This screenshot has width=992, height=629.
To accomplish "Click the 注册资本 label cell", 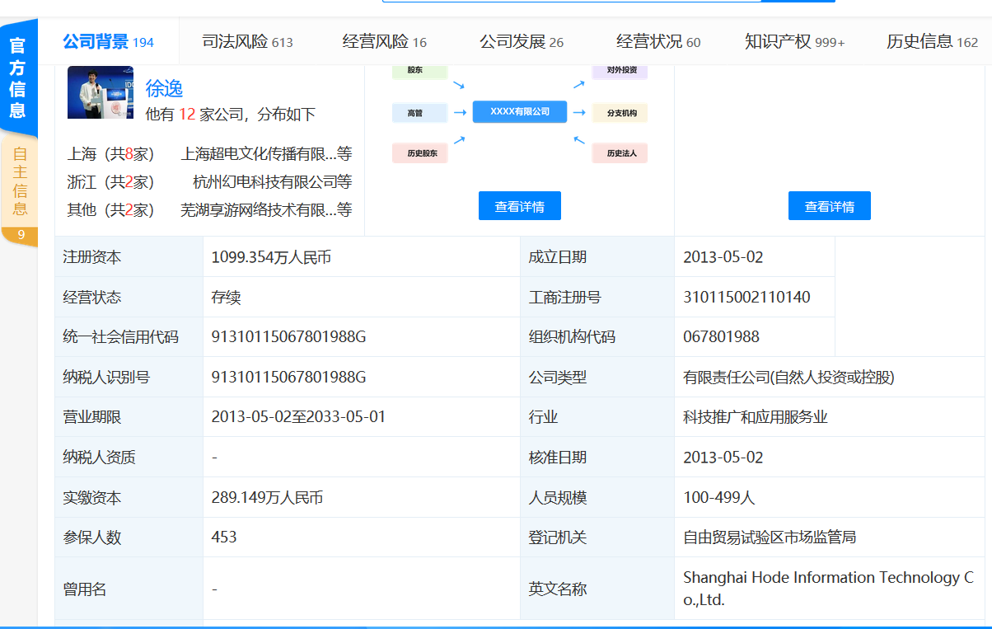I will [129, 257].
